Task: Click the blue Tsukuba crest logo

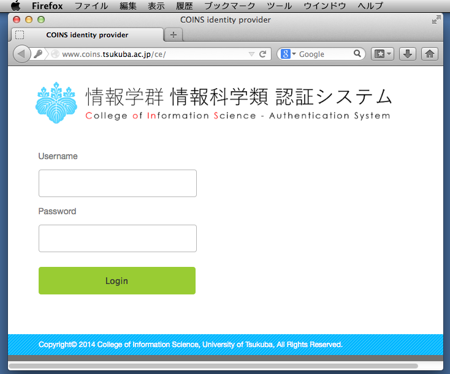Action: pyautogui.click(x=56, y=103)
